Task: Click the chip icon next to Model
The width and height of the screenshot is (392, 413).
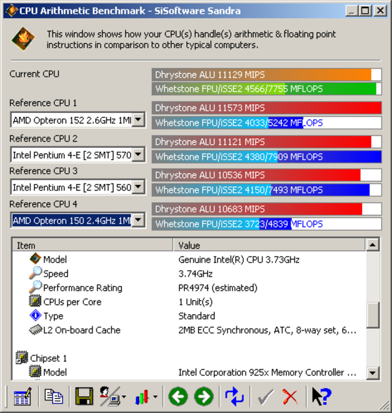Action: point(35,259)
